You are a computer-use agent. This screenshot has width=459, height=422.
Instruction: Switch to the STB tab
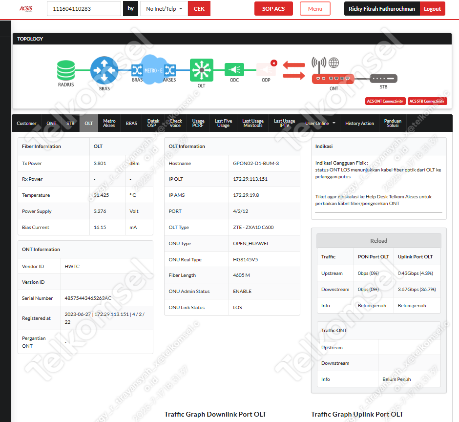[x=70, y=123]
